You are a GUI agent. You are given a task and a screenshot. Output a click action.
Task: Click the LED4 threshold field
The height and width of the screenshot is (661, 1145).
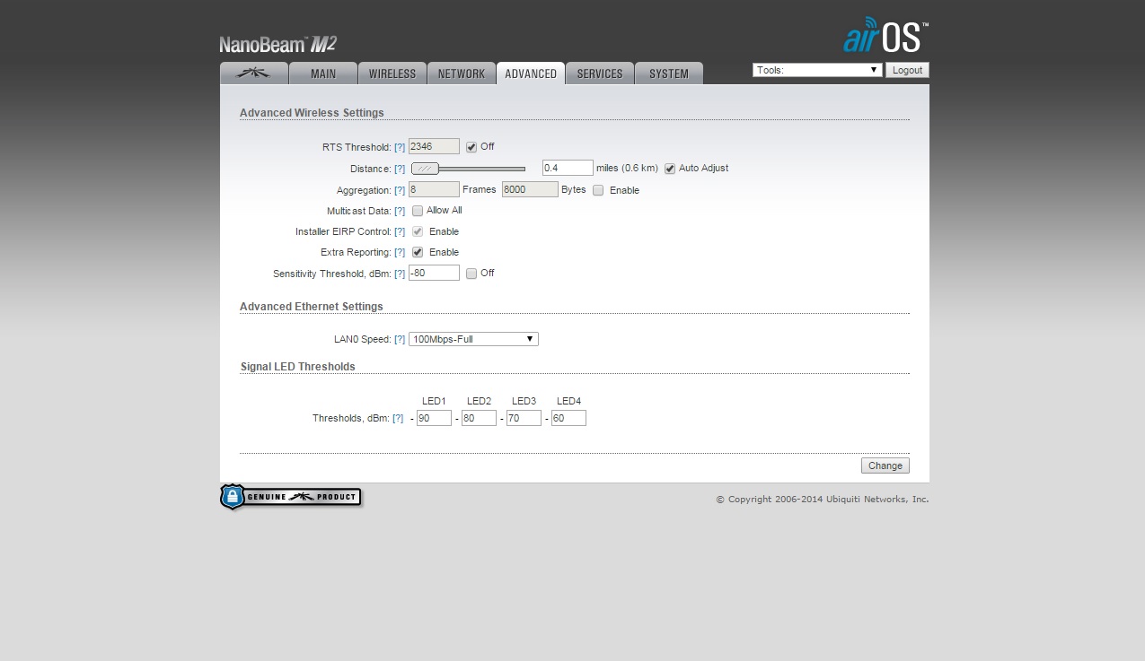coord(568,418)
